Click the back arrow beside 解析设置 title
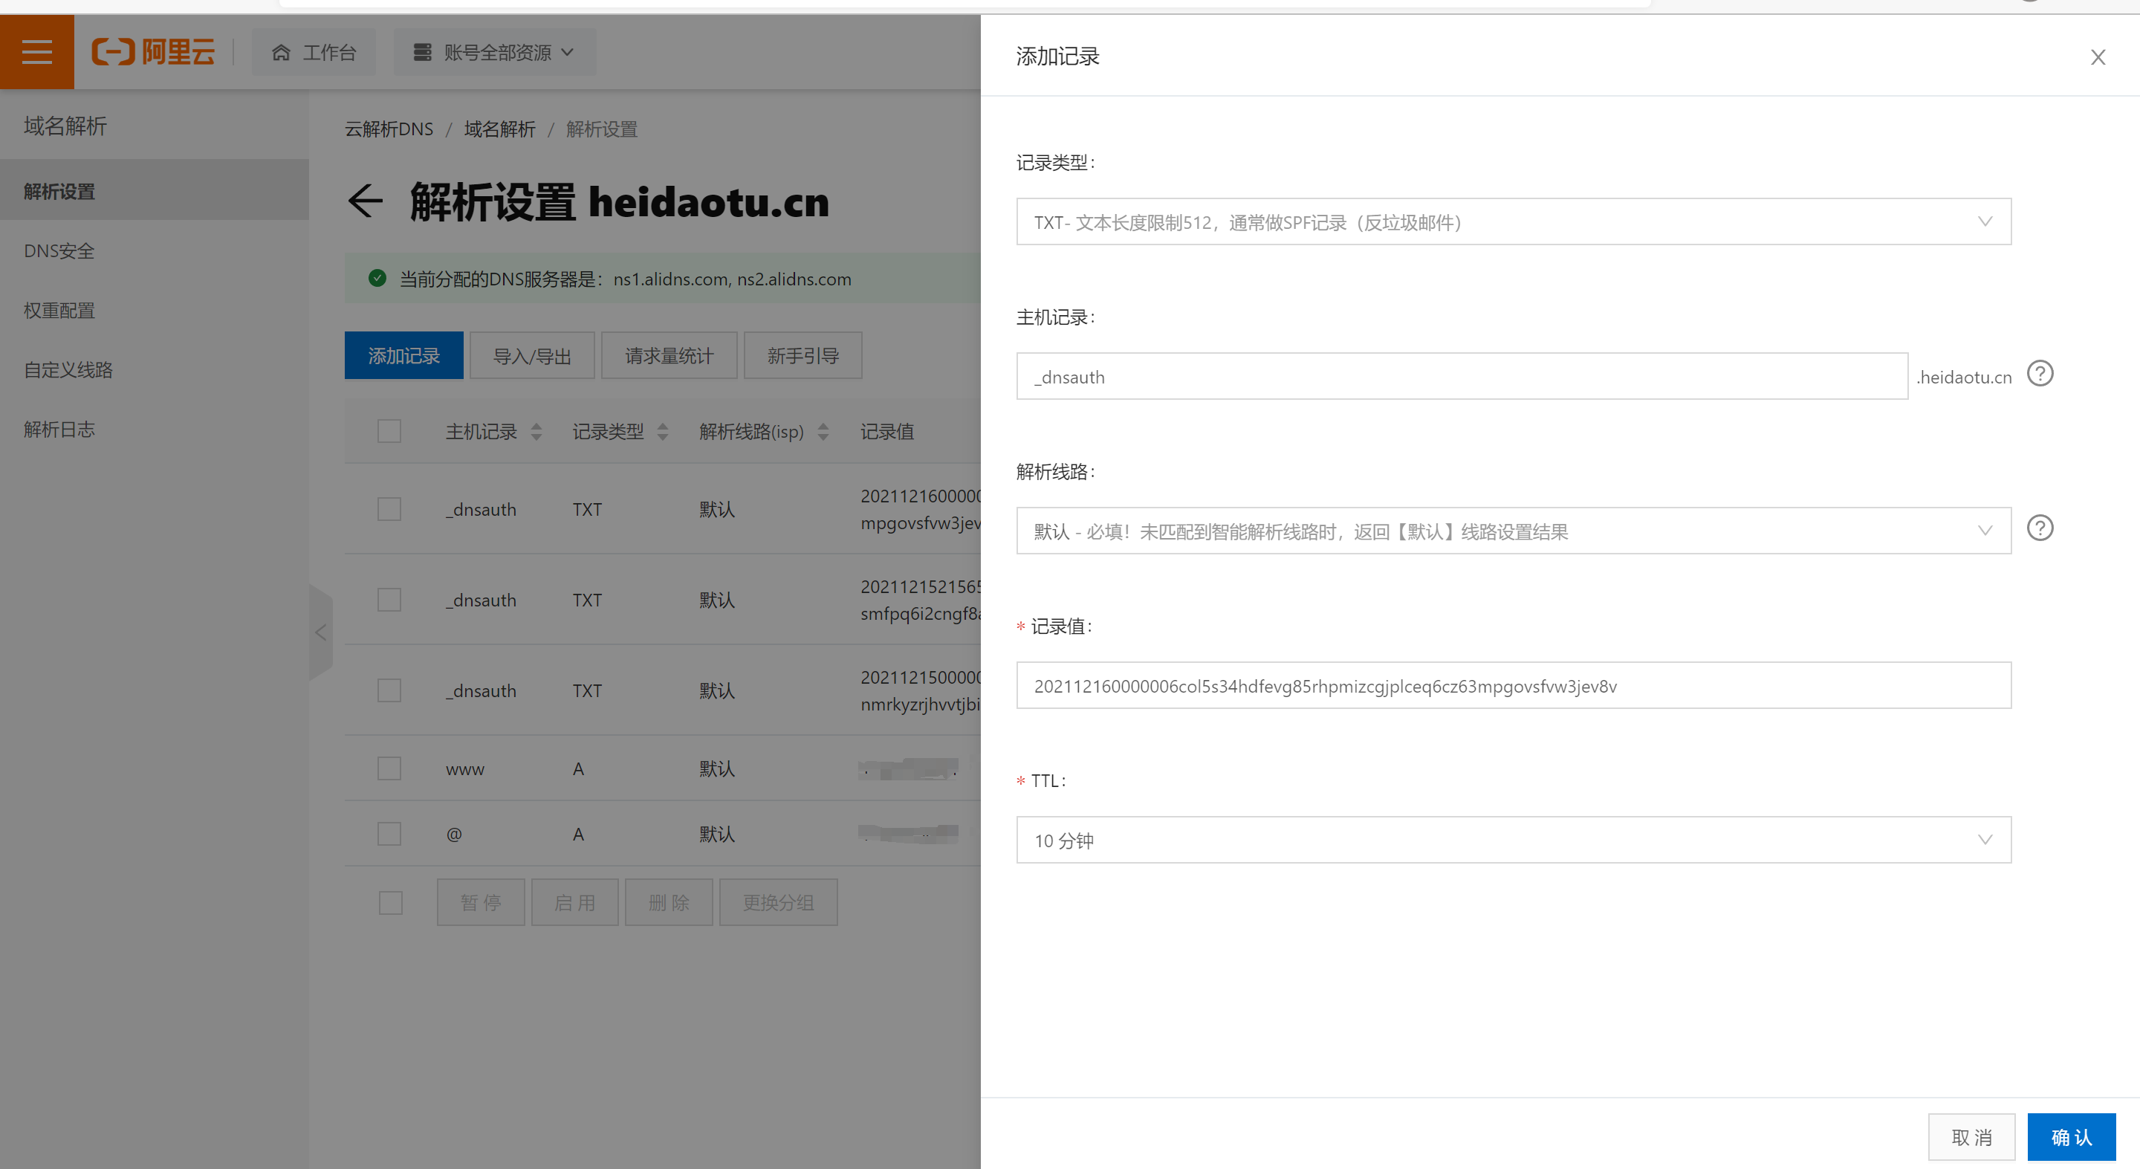The height and width of the screenshot is (1169, 2140). tap(365, 201)
